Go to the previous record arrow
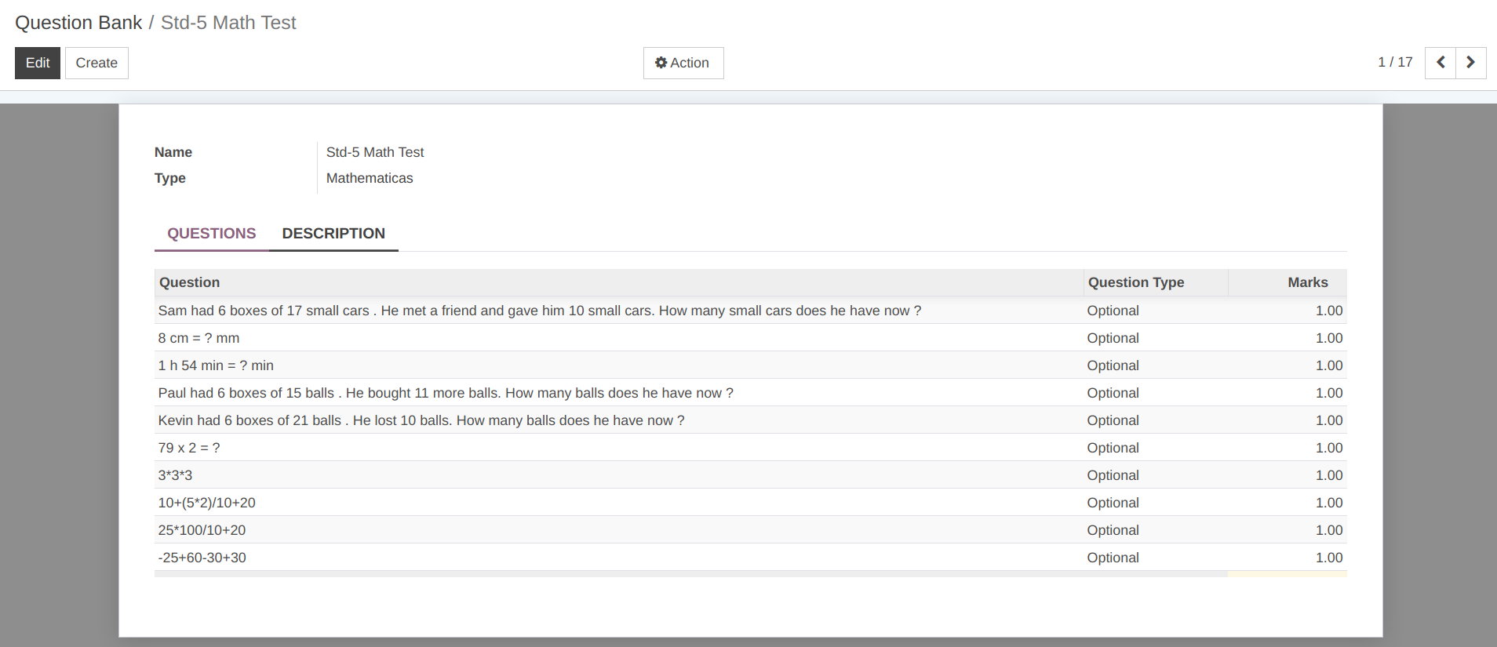 click(x=1441, y=63)
